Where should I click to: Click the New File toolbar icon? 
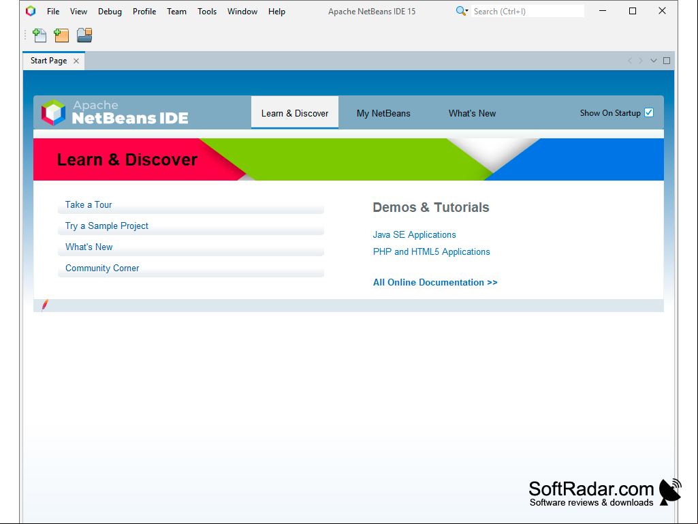point(39,35)
